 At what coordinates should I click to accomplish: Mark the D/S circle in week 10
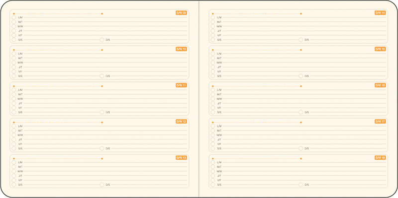click(x=102, y=76)
